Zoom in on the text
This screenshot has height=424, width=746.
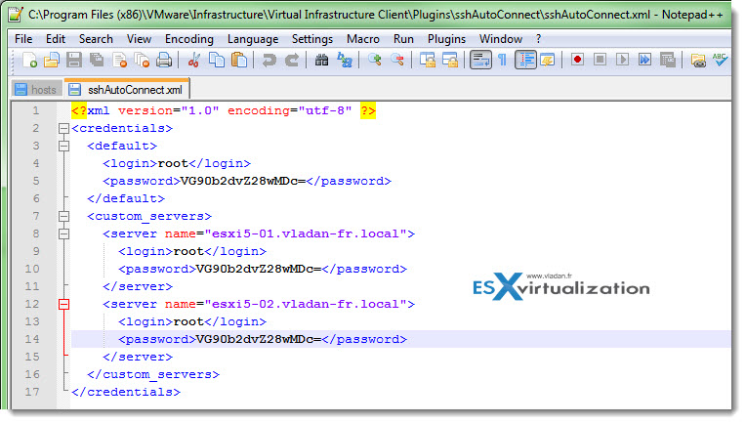[374, 60]
